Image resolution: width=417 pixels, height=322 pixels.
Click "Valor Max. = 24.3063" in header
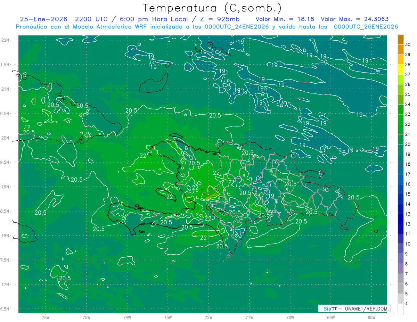pyautogui.click(x=355, y=19)
